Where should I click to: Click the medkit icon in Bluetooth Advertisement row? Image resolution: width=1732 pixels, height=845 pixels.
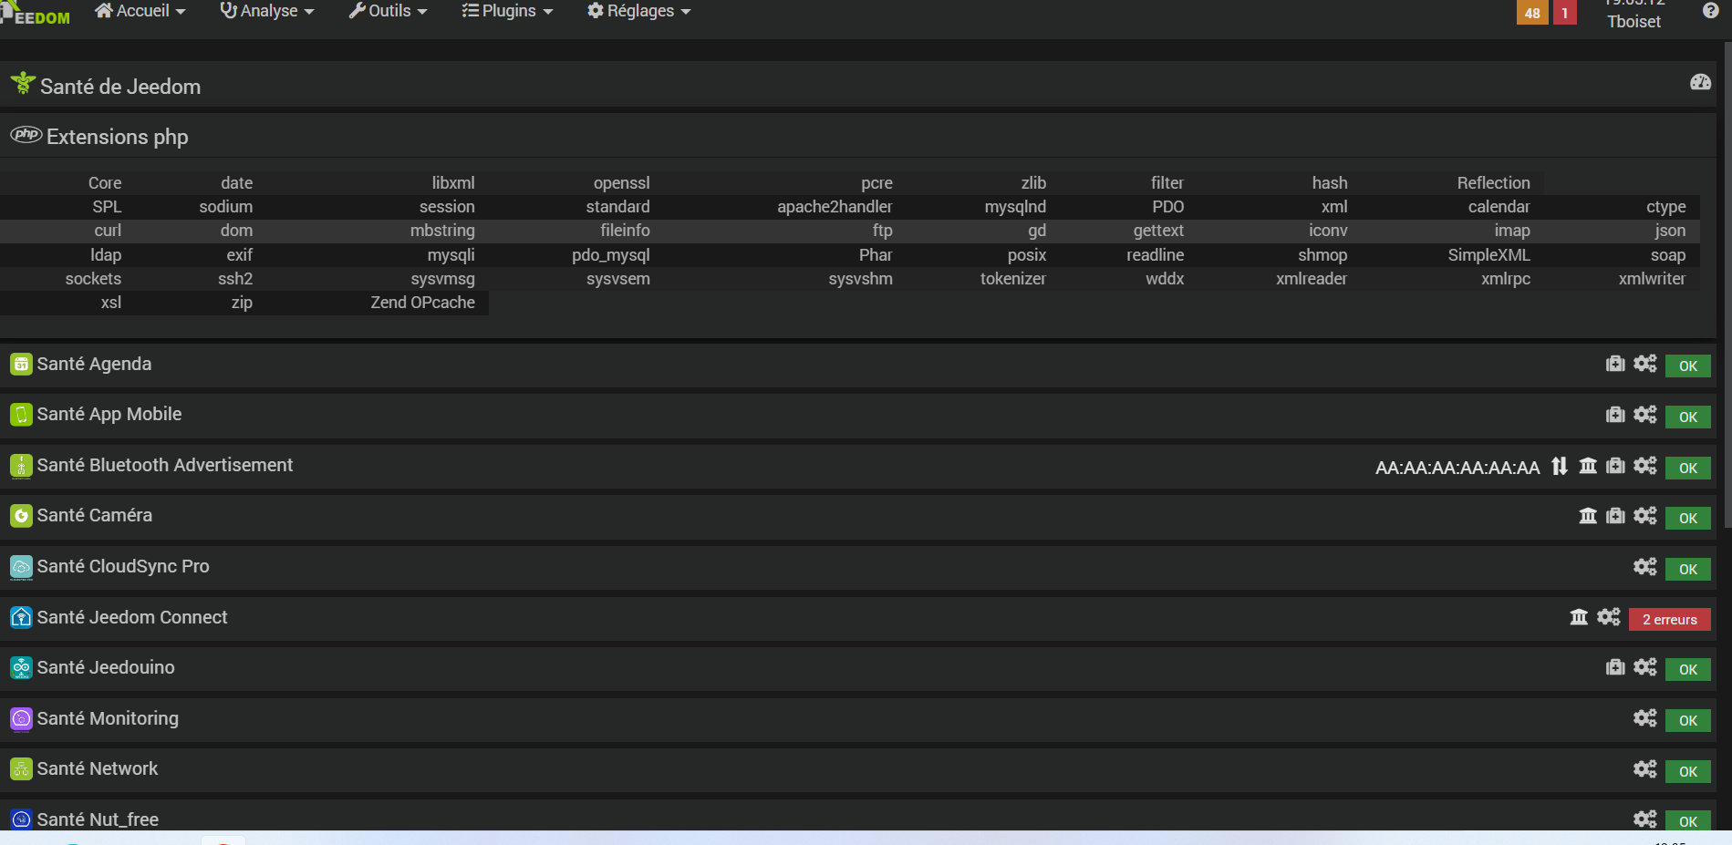(1615, 466)
